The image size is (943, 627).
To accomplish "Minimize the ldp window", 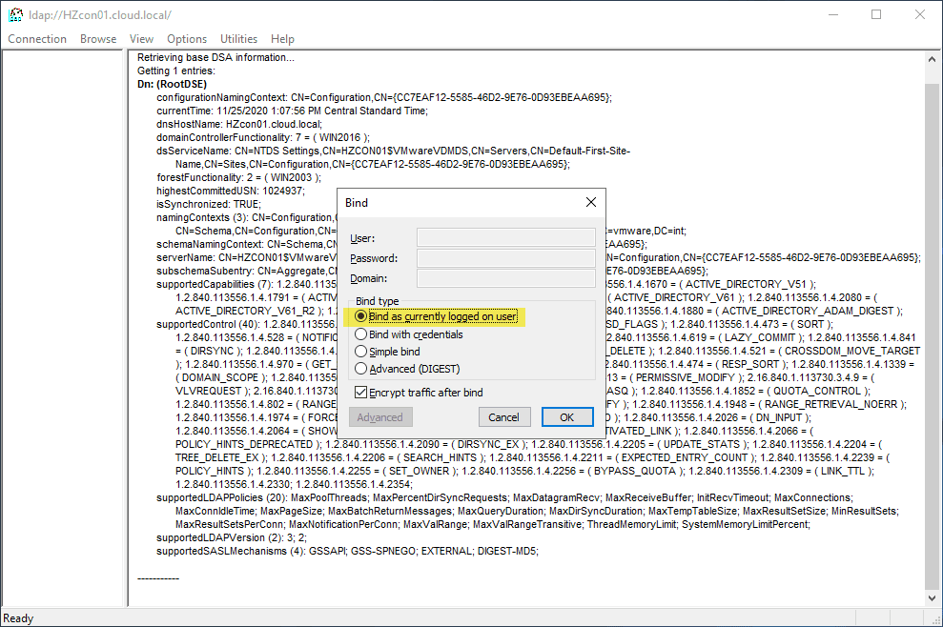I will (x=833, y=14).
